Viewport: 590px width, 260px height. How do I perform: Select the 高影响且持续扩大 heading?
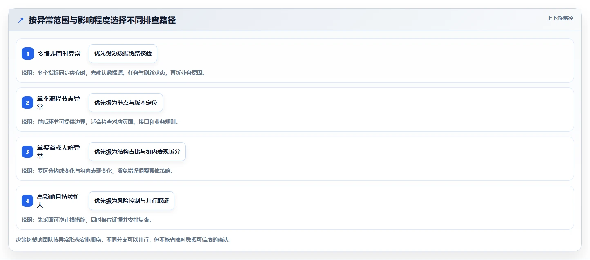pos(58,201)
